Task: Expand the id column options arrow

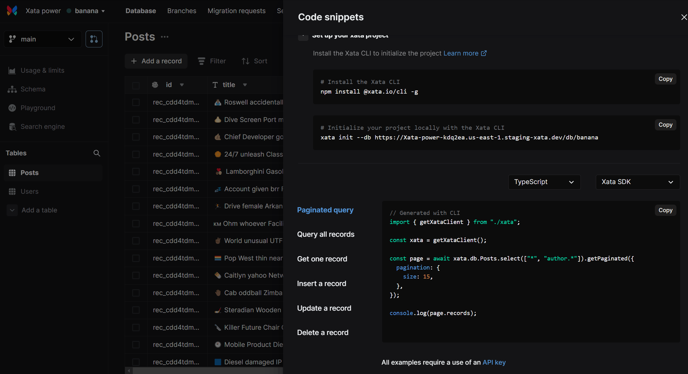Action: point(182,85)
